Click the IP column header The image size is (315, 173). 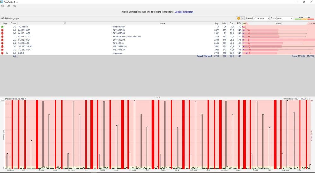(x=65, y=23)
